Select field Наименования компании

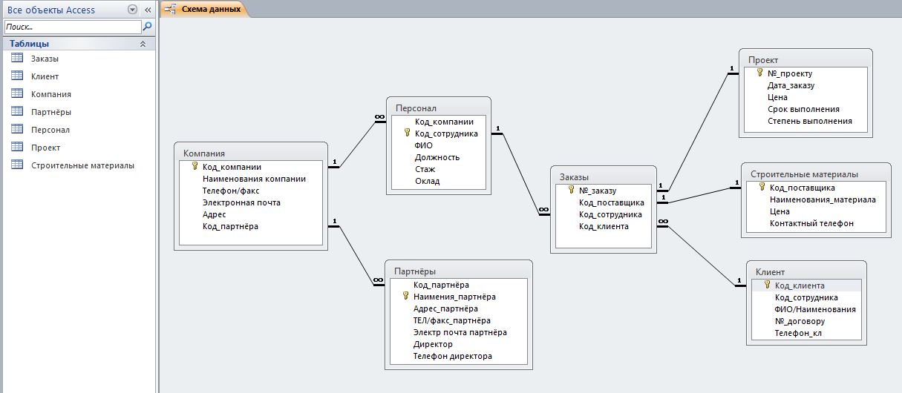[x=254, y=179]
